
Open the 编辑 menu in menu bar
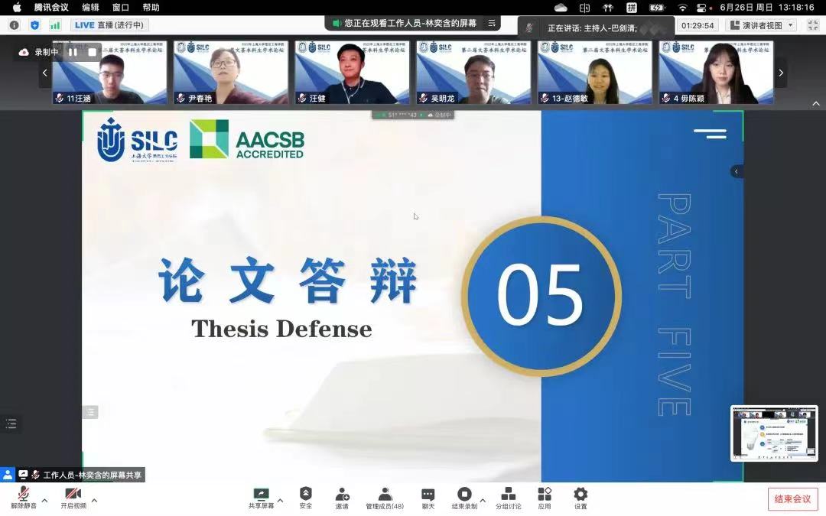(x=90, y=7)
